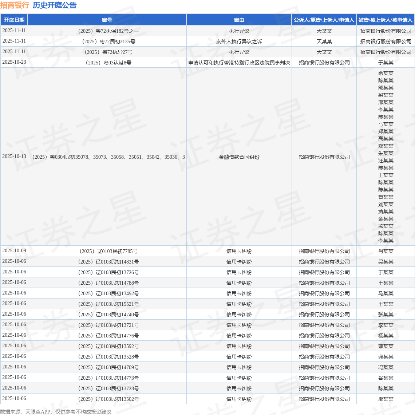415x415 pixels.
Task: Click defendant 那某某
Action: (386, 399)
